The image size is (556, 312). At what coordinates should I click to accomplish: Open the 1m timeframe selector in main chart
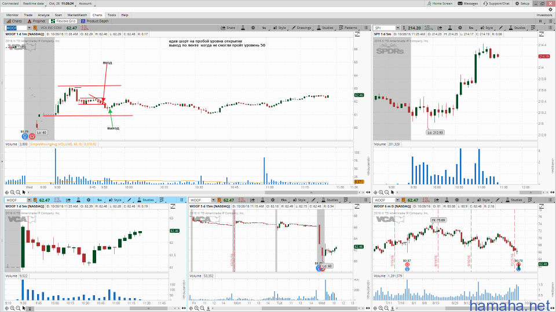264,28
